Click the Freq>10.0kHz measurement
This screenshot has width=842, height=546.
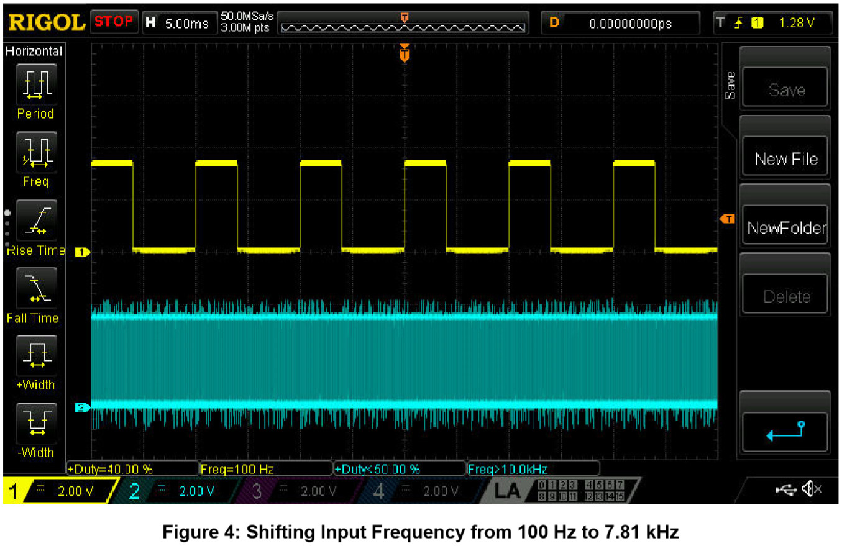coord(533,468)
